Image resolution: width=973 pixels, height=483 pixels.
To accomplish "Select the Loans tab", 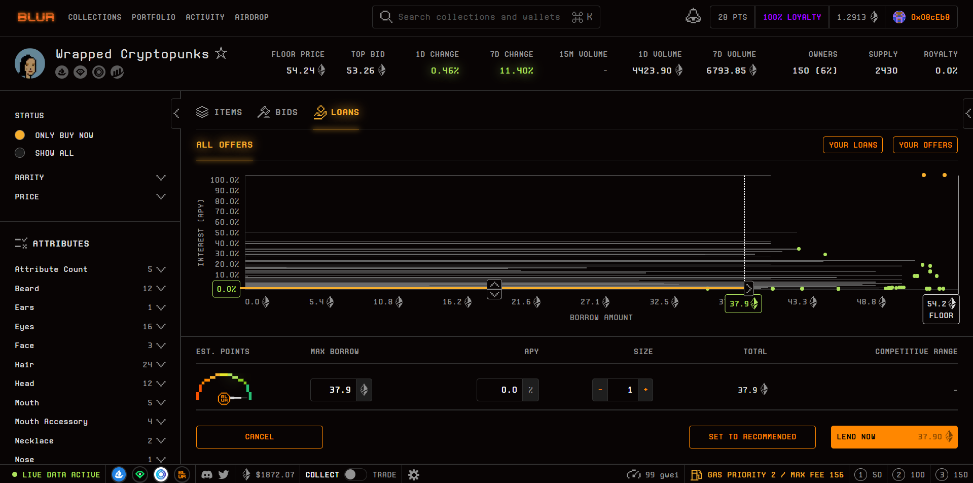I will [336, 112].
